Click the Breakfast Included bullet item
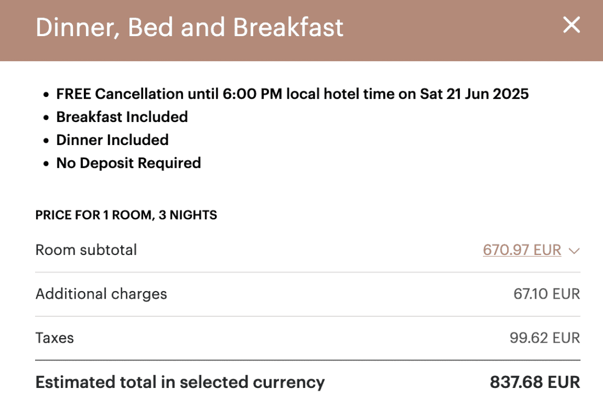Image resolution: width=603 pixels, height=400 pixels. (122, 117)
